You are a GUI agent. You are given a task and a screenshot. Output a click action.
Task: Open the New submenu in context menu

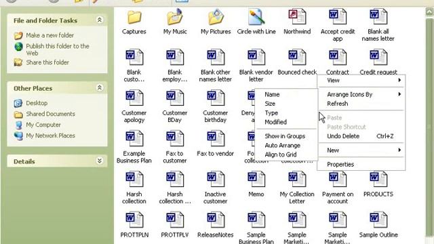pos(361,150)
